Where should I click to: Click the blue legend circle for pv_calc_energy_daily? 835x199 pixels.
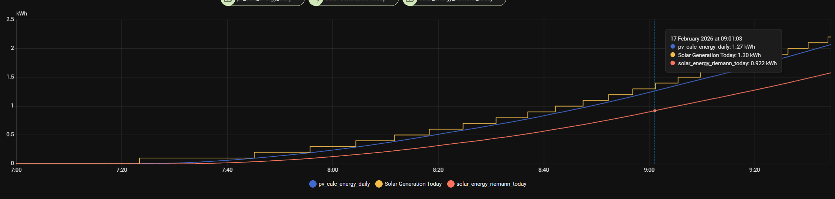(313, 184)
